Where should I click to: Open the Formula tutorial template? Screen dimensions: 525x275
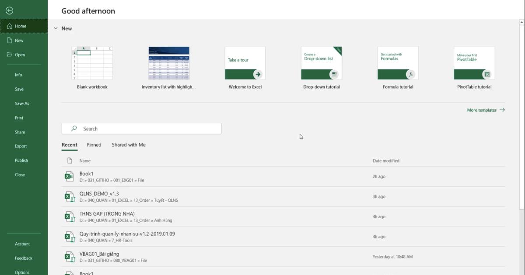coord(398,63)
